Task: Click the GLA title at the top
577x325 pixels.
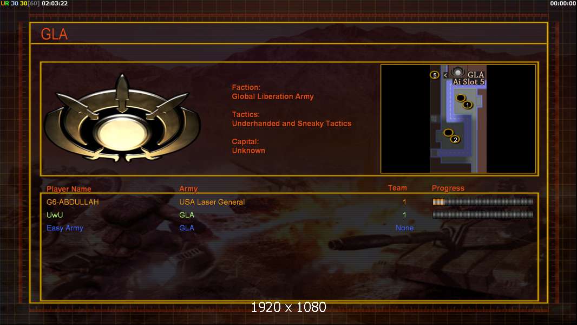Action: click(54, 34)
